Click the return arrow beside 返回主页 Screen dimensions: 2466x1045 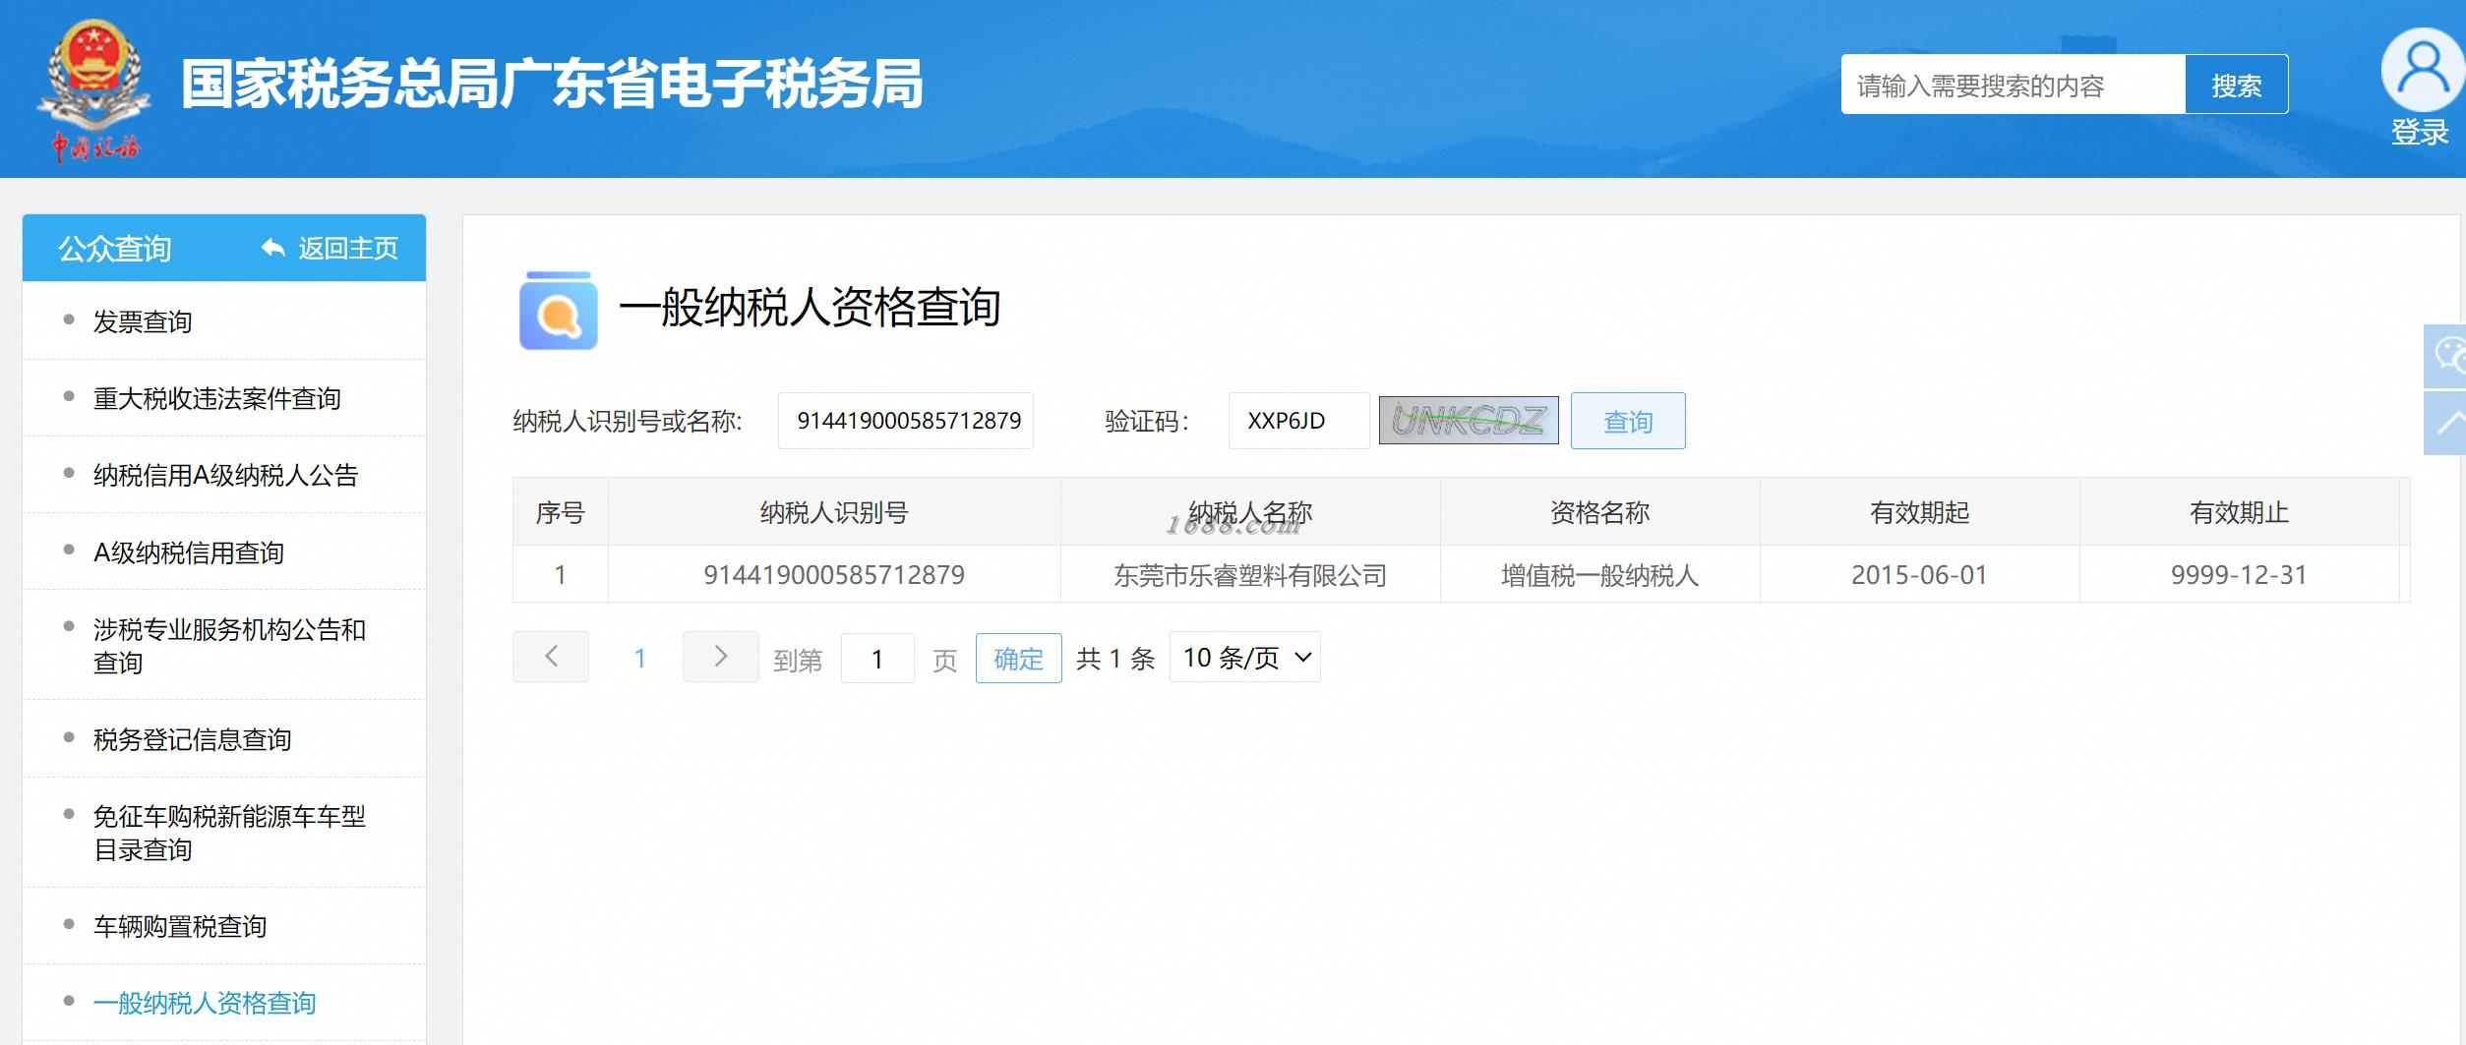(272, 249)
